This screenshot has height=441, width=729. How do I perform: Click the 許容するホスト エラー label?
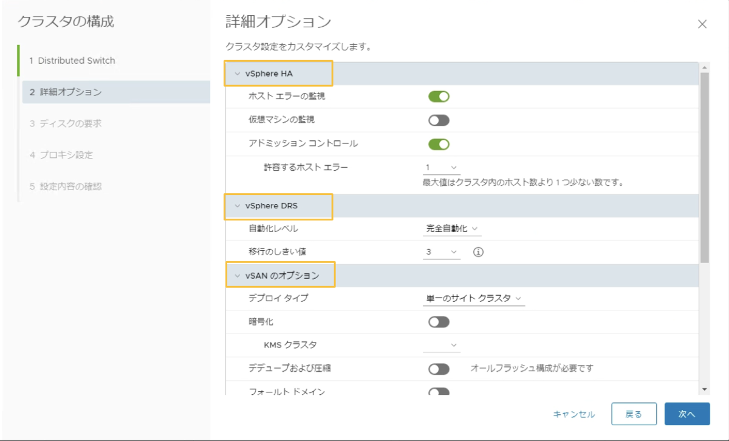click(x=306, y=167)
